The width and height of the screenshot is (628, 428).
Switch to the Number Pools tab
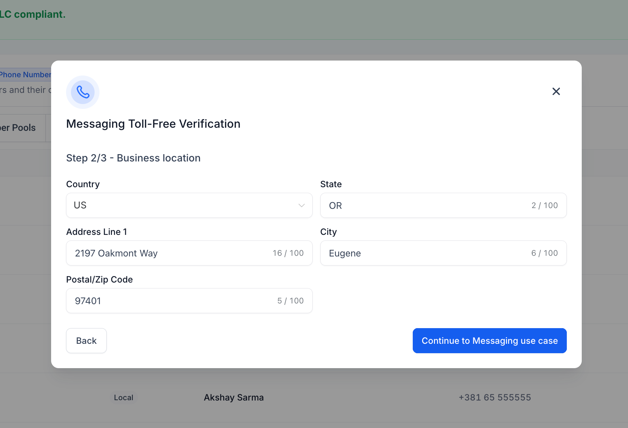(19, 128)
